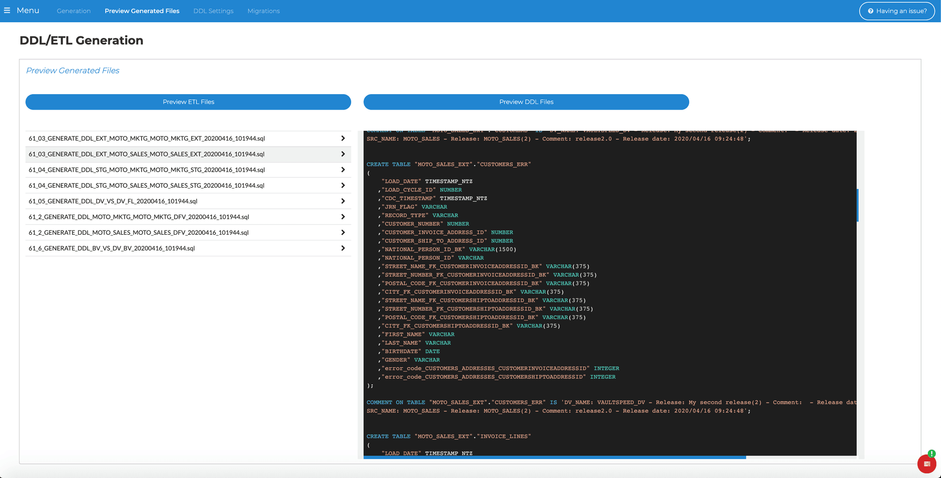The height and width of the screenshot is (478, 941).
Task: Select file 61_03_GENERATE_DDL_EXT_MOTO_SALES_MOTO_SALES_EXT_20200416_101944.sql
Action: (188, 154)
